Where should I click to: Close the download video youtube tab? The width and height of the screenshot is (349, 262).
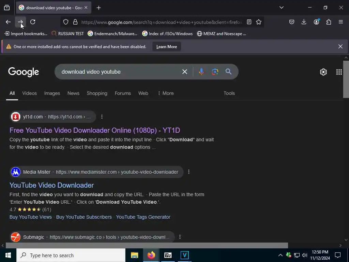[86, 8]
